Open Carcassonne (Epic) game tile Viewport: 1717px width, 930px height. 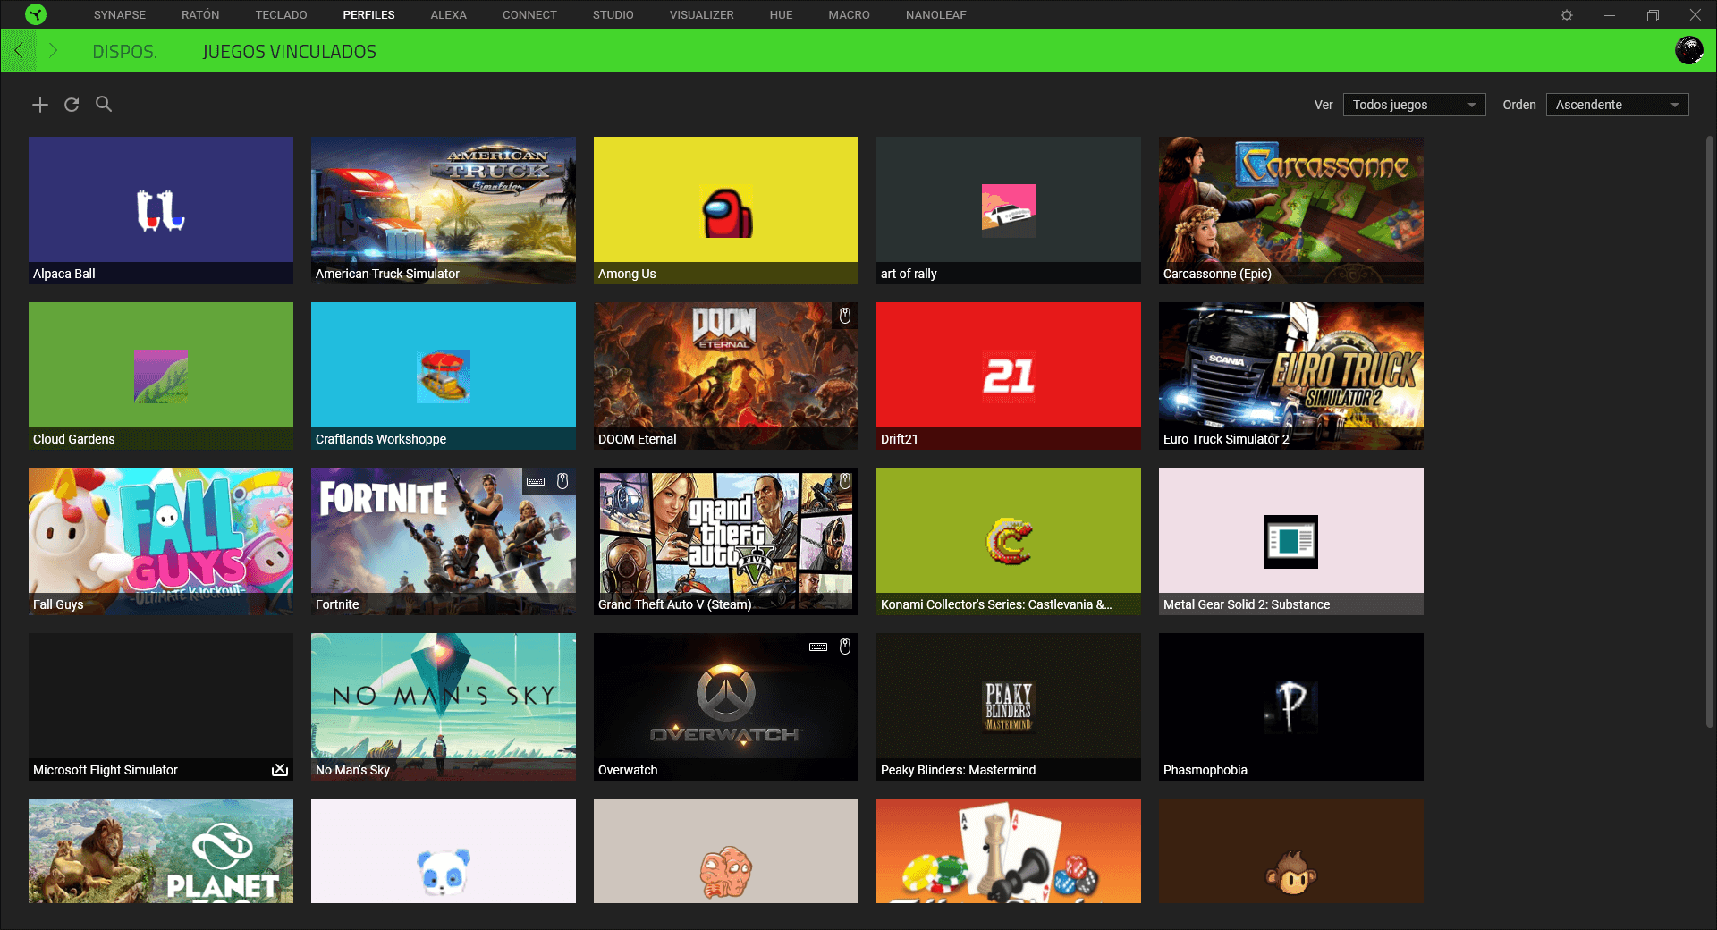1291,211
